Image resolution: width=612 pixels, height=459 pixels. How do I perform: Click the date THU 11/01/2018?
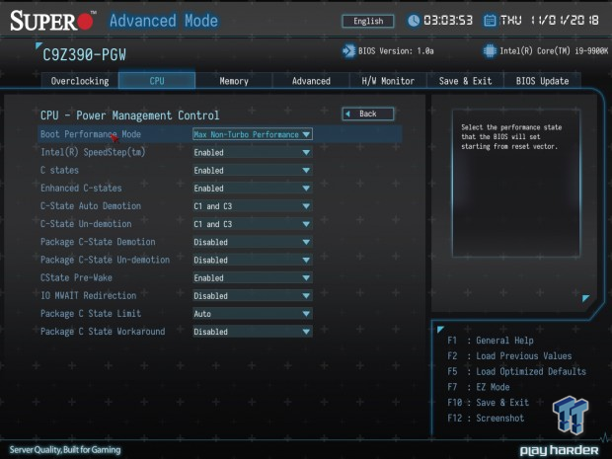(550, 21)
